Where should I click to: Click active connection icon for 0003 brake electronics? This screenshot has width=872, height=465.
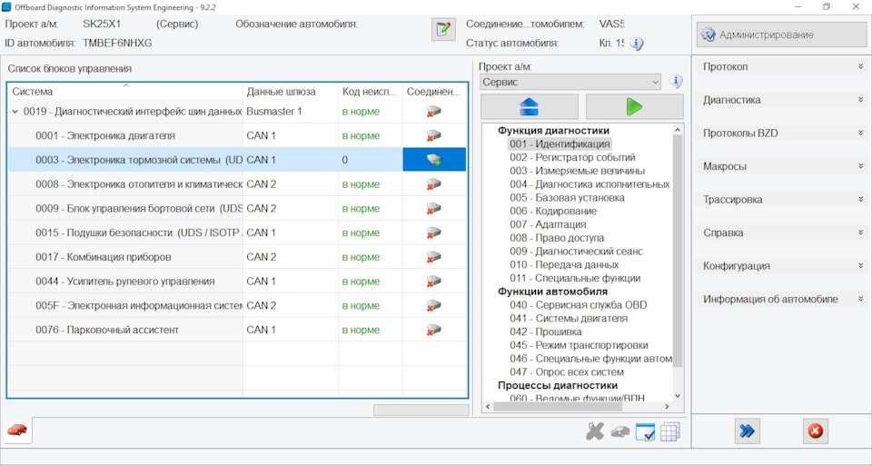coord(434,160)
